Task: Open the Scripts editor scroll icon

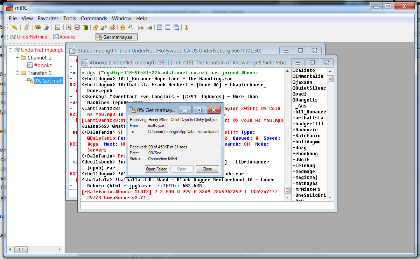Action: (57, 27)
